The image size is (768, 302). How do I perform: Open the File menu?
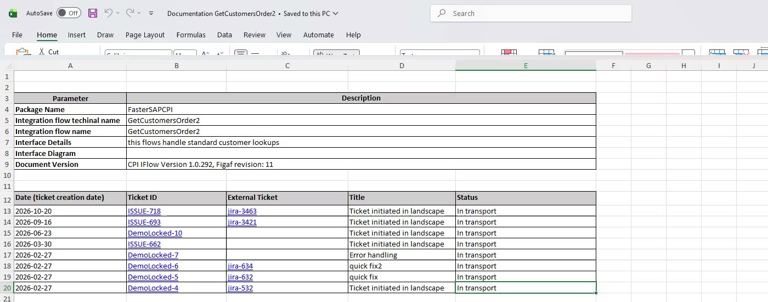pos(17,35)
